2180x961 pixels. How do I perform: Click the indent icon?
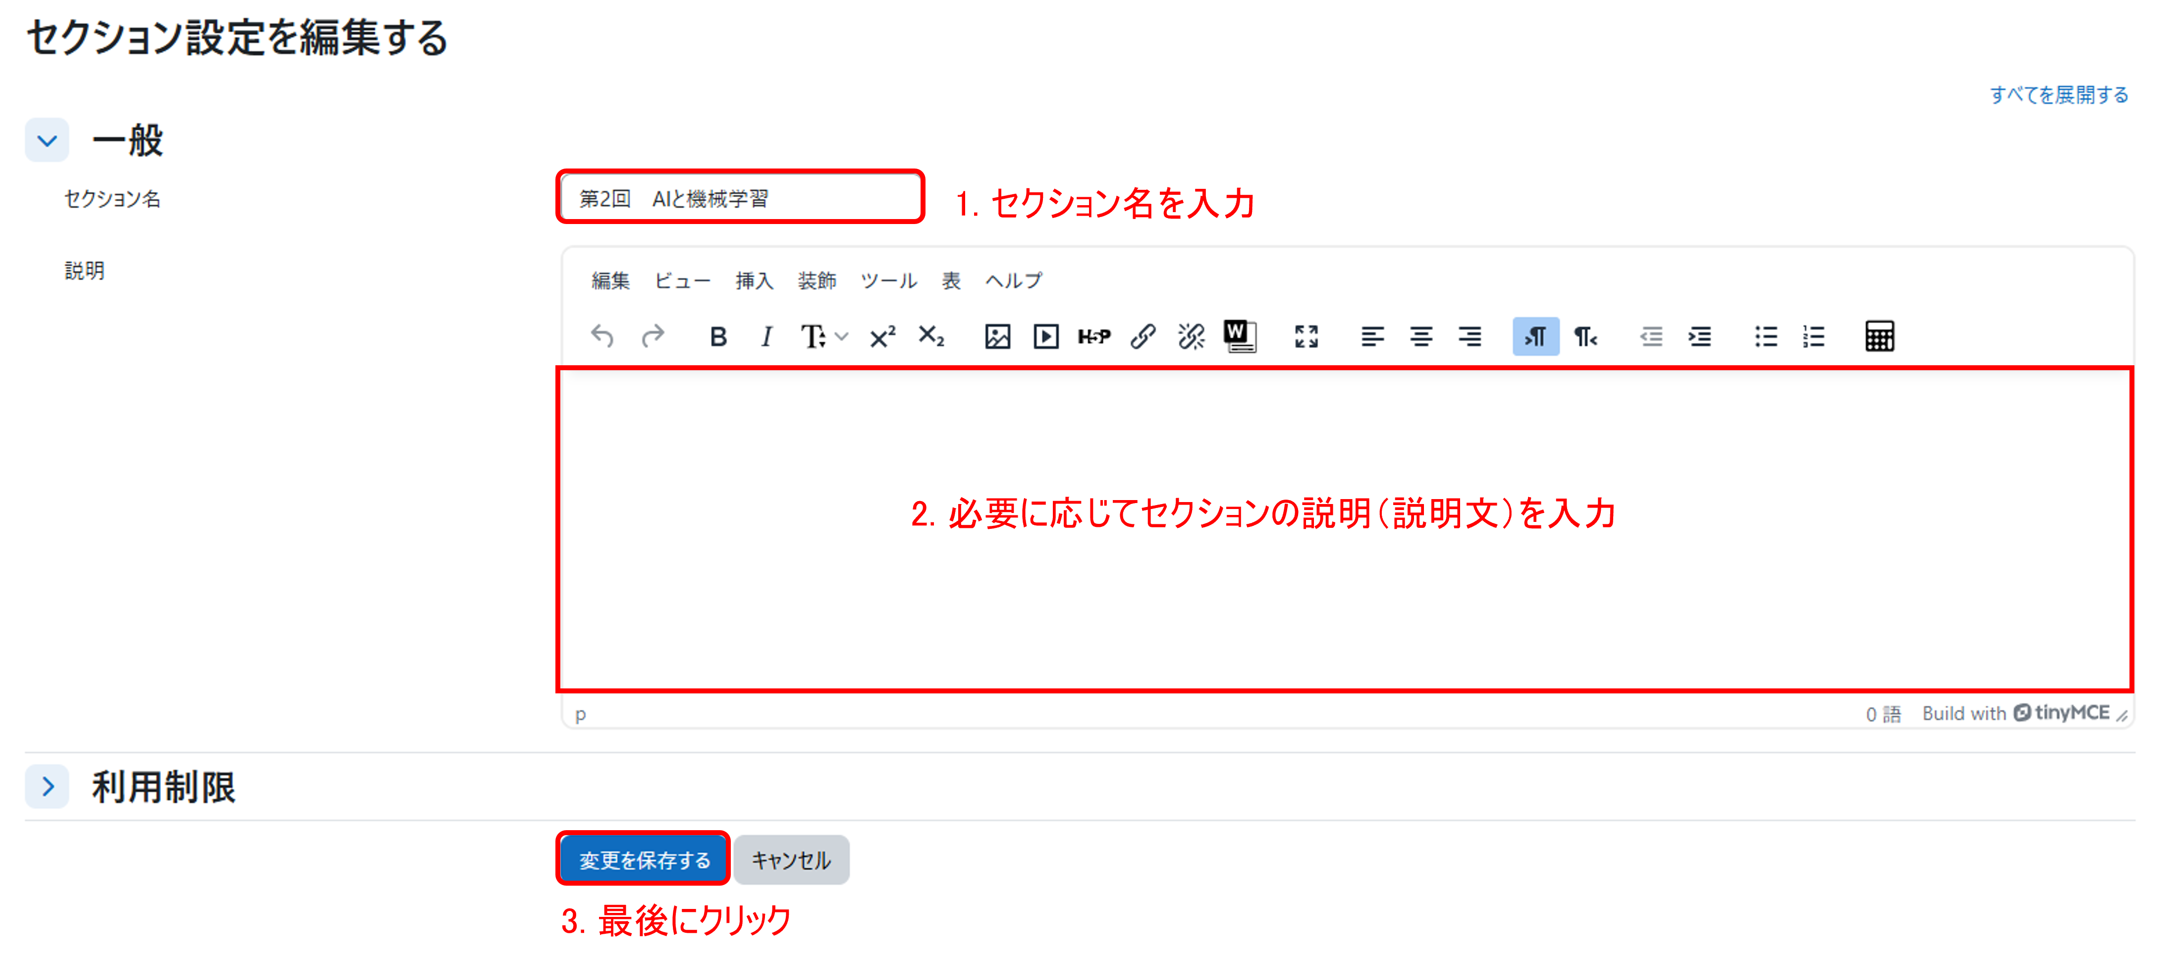pyautogui.click(x=1699, y=336)
